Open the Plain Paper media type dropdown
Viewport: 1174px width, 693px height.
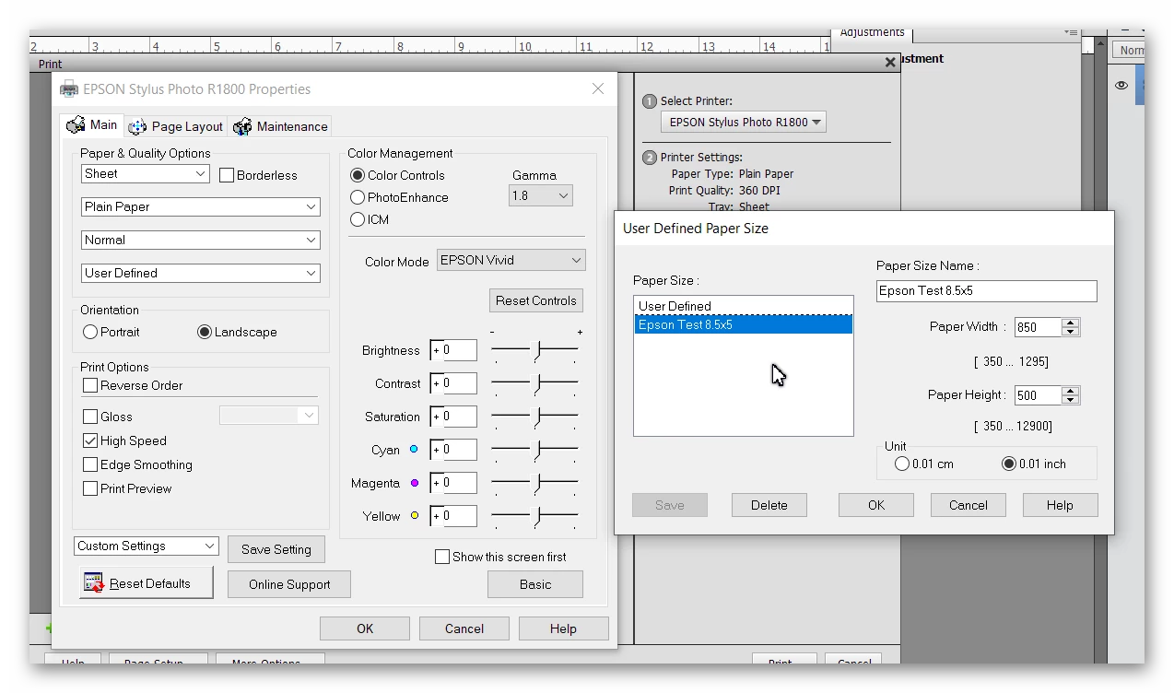[x=201, y=206]
